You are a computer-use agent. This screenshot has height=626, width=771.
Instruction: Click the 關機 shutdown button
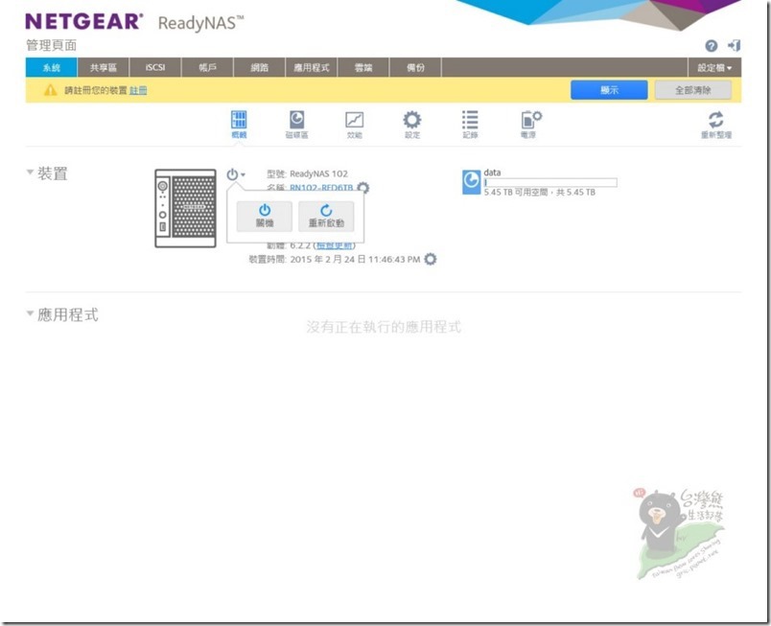click(x=265, y=217)
